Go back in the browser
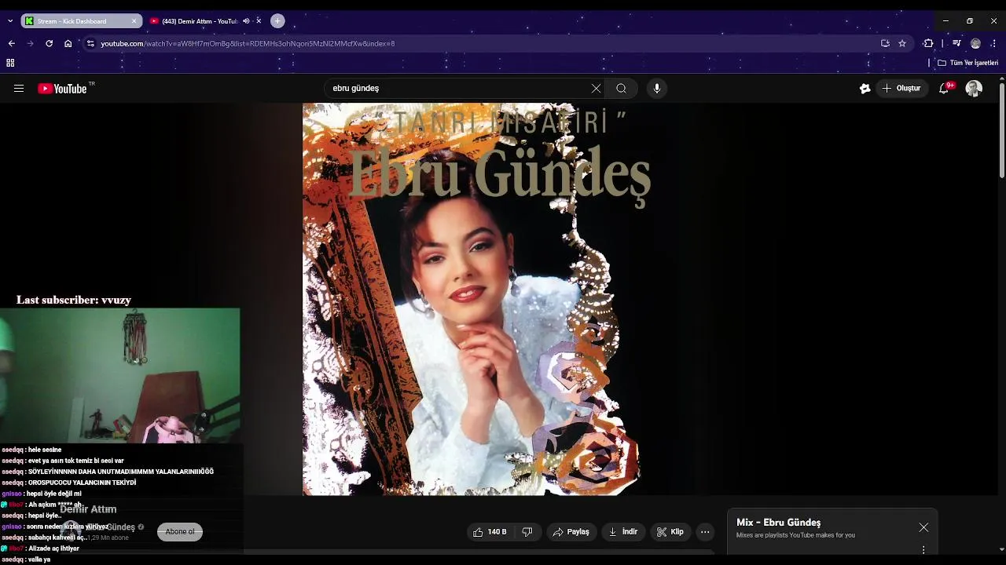Viewport: 1006px width, 565px height. point(12,44)
